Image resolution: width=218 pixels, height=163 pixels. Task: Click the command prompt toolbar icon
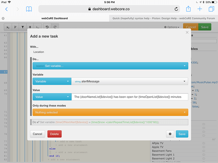pos(38,27)
